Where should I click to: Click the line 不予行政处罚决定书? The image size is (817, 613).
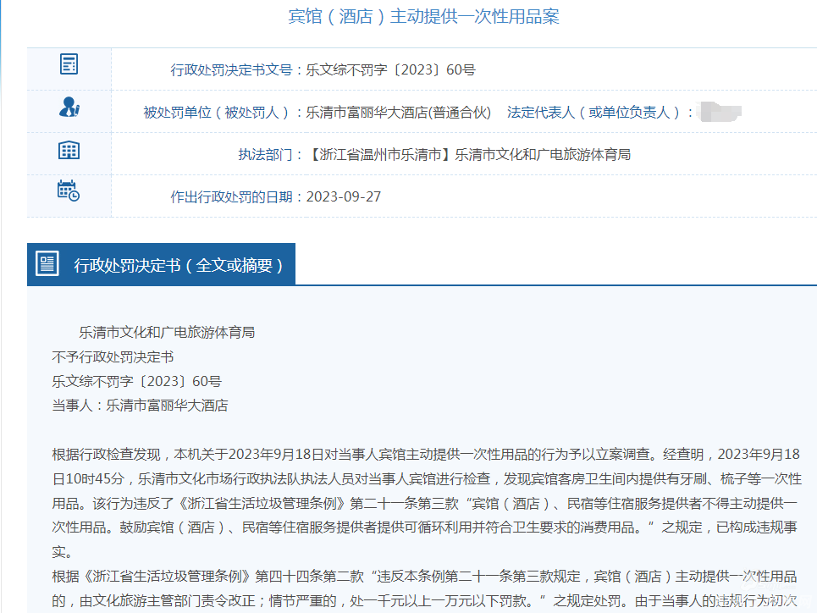[113, 357]
